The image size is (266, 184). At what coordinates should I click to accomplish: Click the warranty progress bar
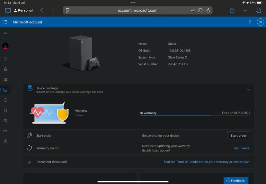click(195, 115)
